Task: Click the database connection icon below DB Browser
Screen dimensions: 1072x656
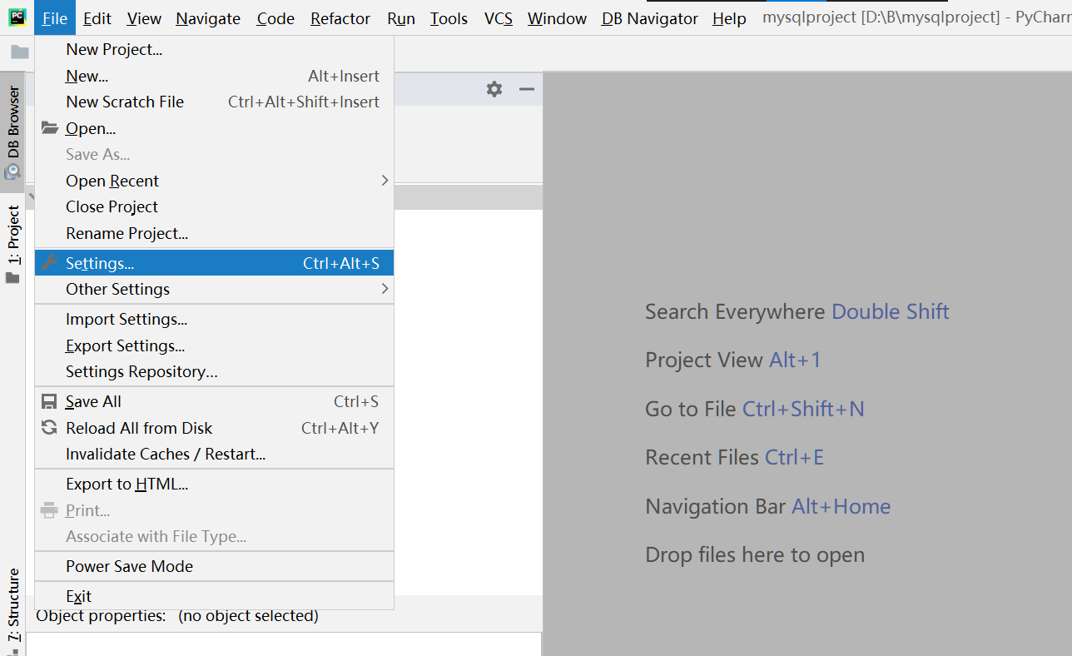Action: (12, 172)
